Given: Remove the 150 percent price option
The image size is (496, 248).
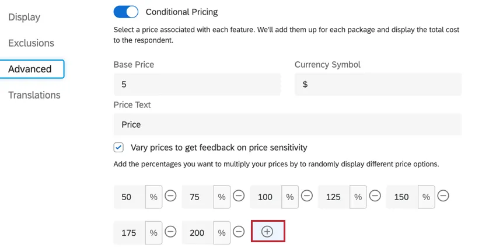Looking at the screenshot, I should pyautogui.click(x=443, y=197).
